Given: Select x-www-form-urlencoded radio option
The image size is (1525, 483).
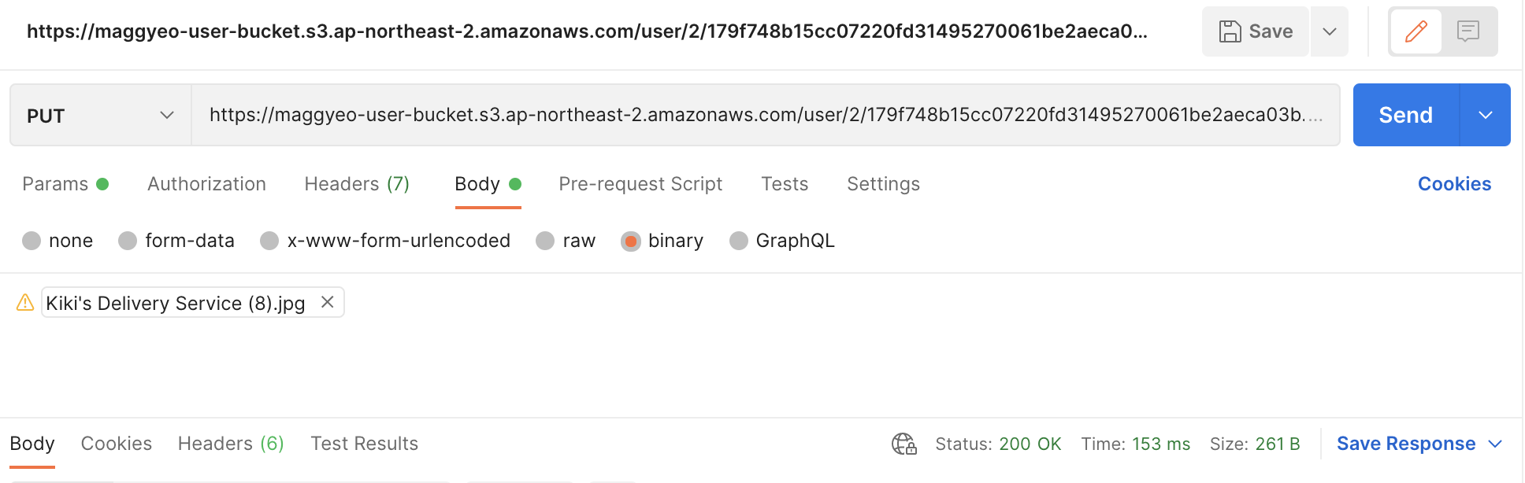Looking at the screenshot, I should click(269, 241).
